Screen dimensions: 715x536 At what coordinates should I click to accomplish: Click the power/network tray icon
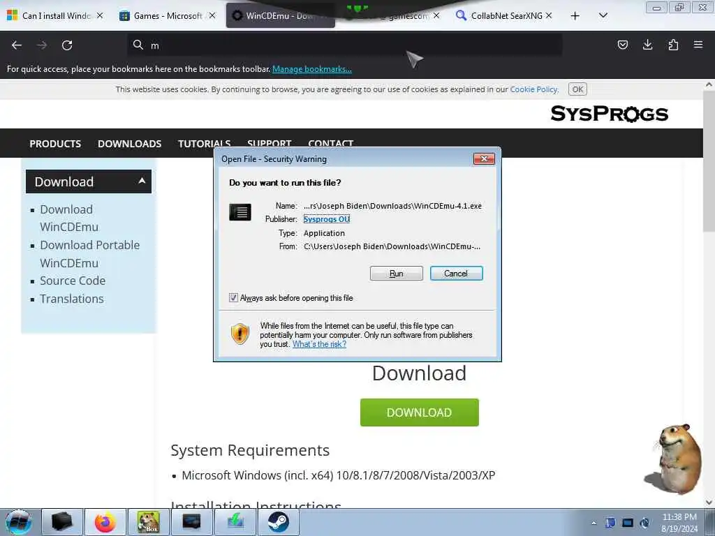[644, 523]
